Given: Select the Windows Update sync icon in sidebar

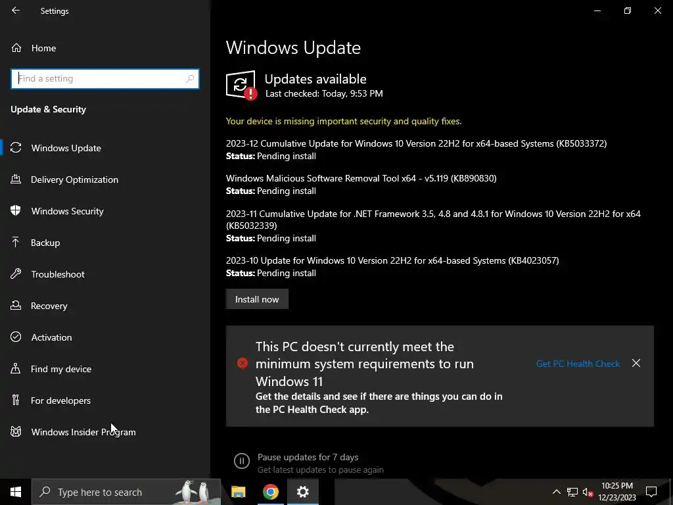Looking at the screenshot, I should point(16,148).
